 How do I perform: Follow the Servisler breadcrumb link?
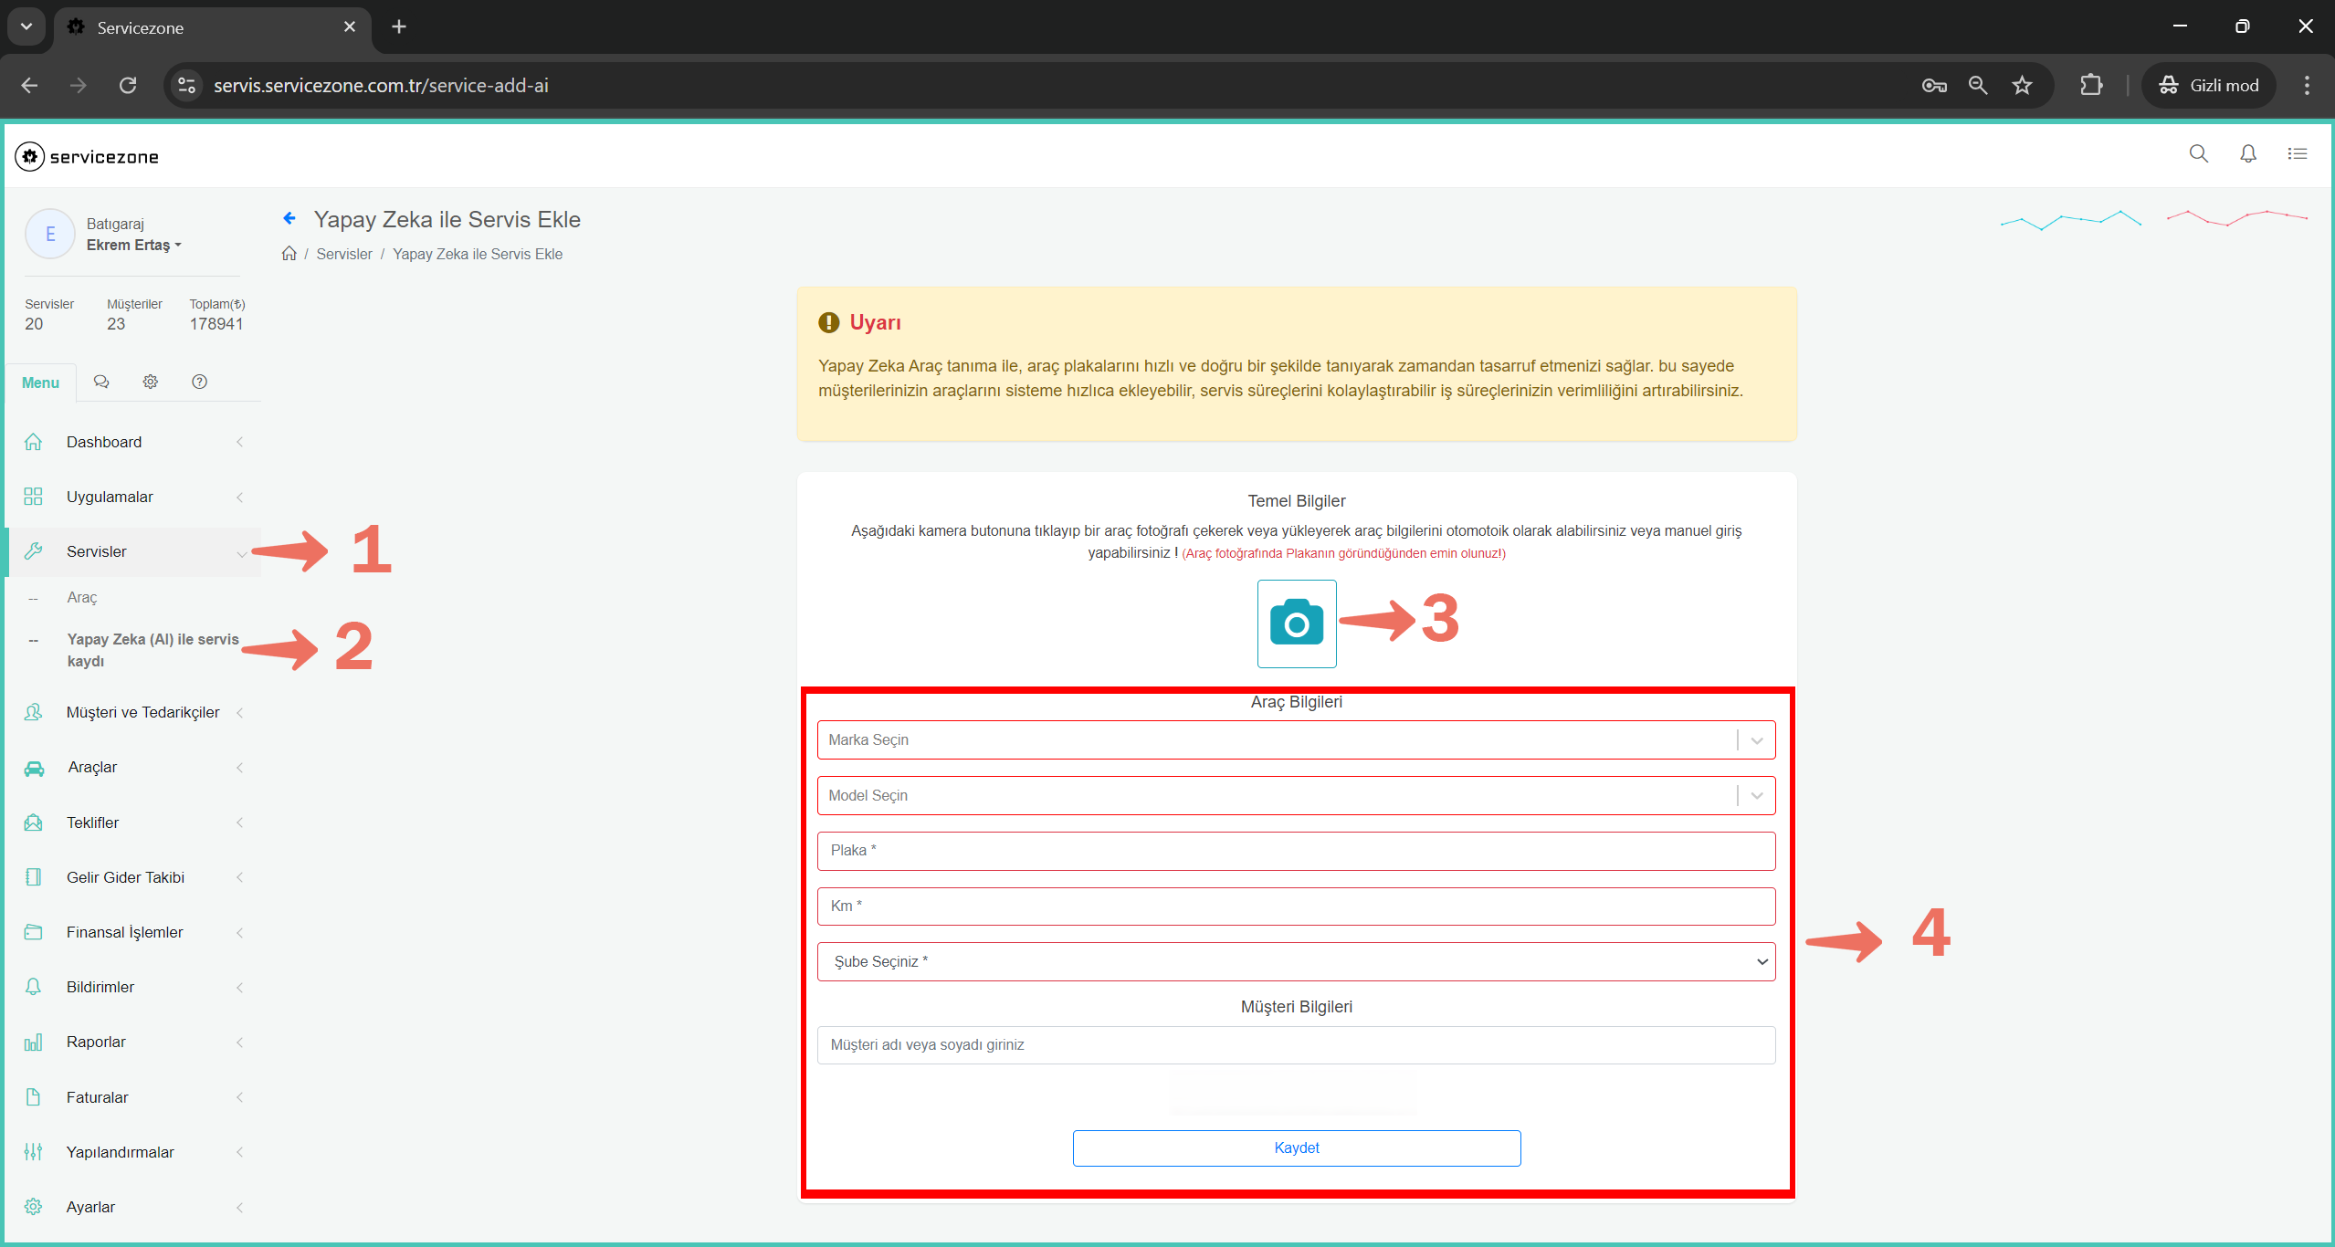pos(343,254)
